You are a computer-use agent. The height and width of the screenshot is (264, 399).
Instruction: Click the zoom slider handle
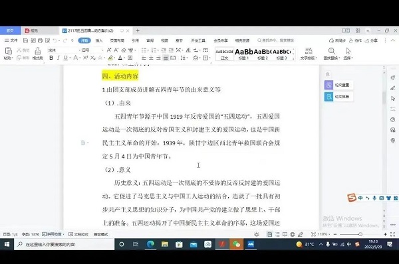point(360,234)
